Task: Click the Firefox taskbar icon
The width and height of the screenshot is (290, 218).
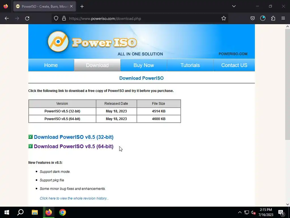Action: tap(49, 212)
